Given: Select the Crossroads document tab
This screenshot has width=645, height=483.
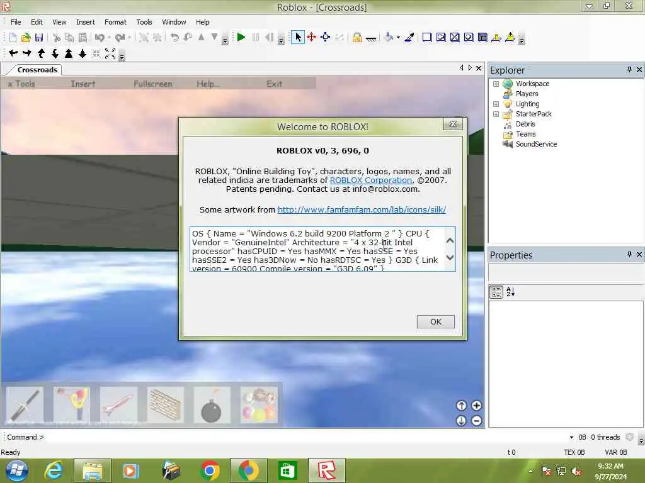Looking at the screenshot, I should click(x=37, y=70).
